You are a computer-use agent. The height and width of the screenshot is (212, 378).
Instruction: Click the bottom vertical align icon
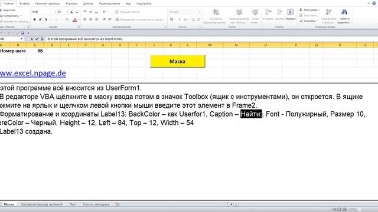(96, 12)
